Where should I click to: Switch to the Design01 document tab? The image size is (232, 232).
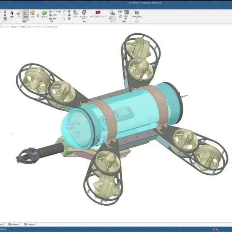(15, 224)
